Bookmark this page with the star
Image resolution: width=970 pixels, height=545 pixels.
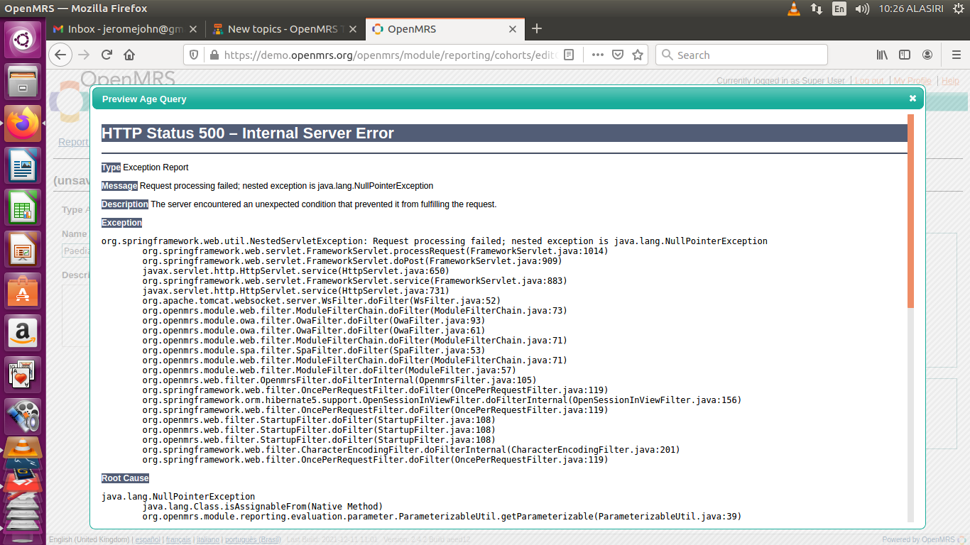pyautogui.click(x=638, y=55)
